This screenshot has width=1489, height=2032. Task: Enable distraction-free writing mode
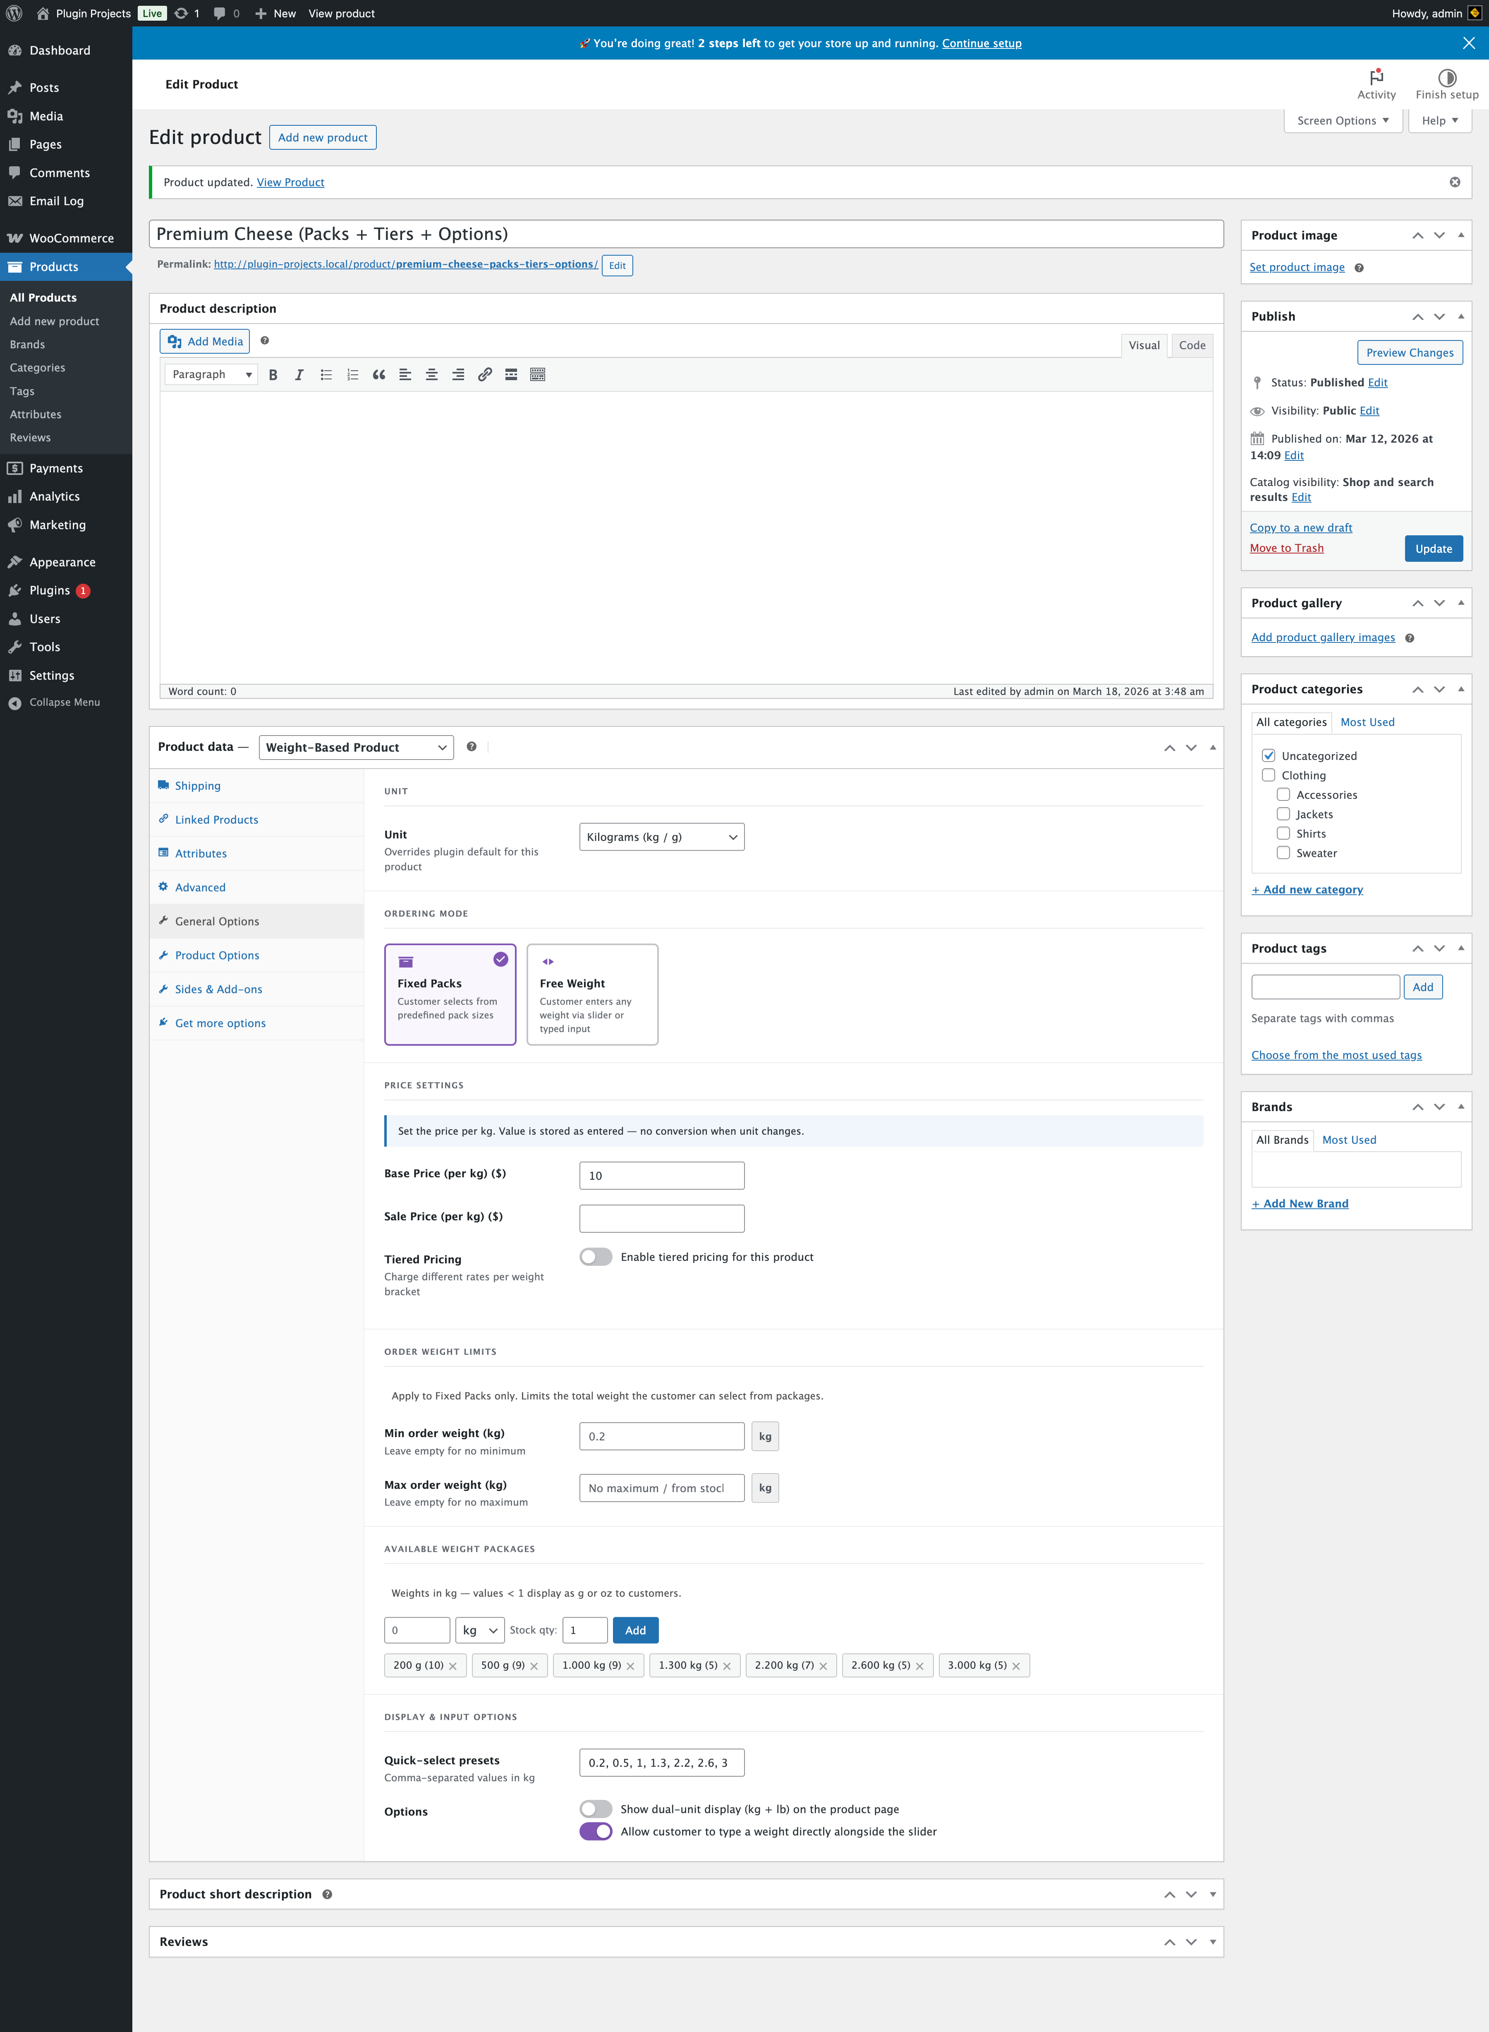tap(537, 374)
